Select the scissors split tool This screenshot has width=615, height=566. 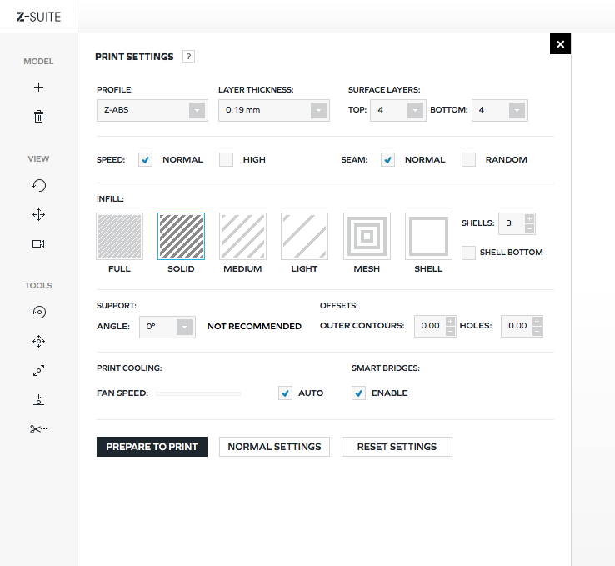click(38, 428)
